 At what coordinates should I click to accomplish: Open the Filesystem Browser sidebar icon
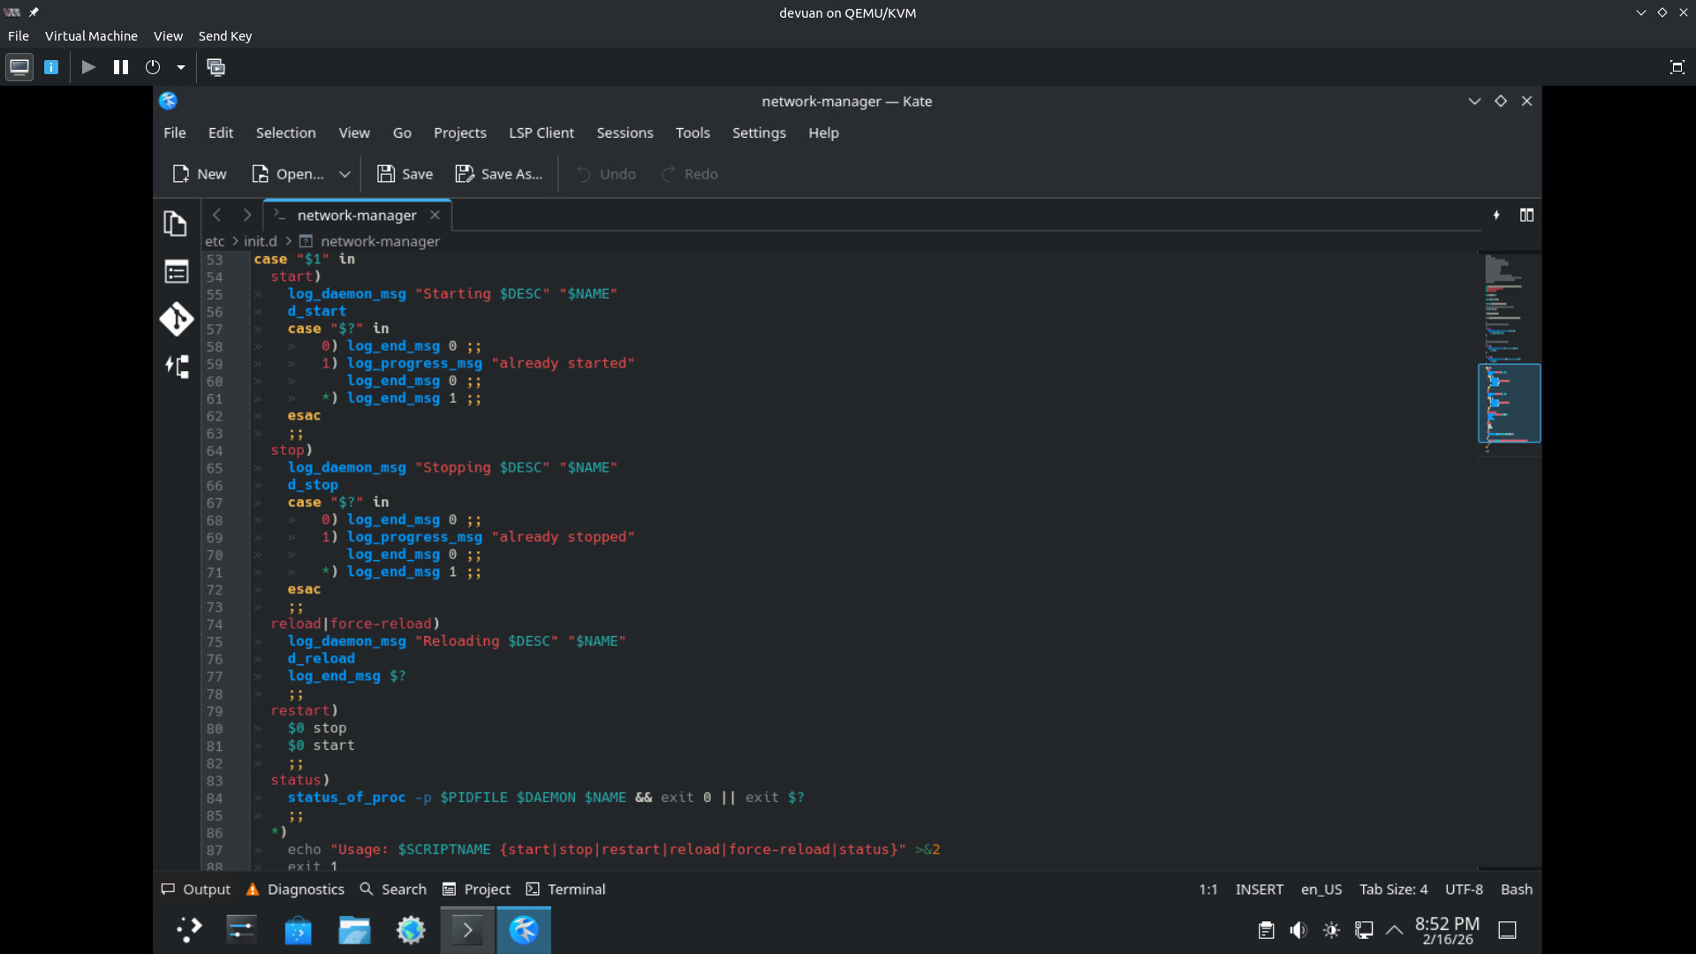click(176, 272)
